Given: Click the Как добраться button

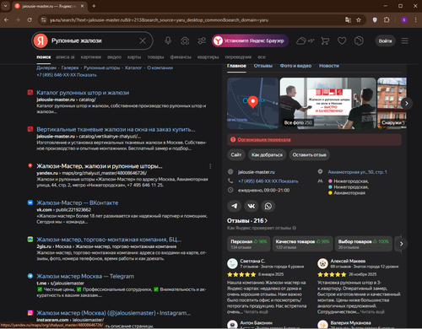Looking at the screenshot, I should point(267,155).
